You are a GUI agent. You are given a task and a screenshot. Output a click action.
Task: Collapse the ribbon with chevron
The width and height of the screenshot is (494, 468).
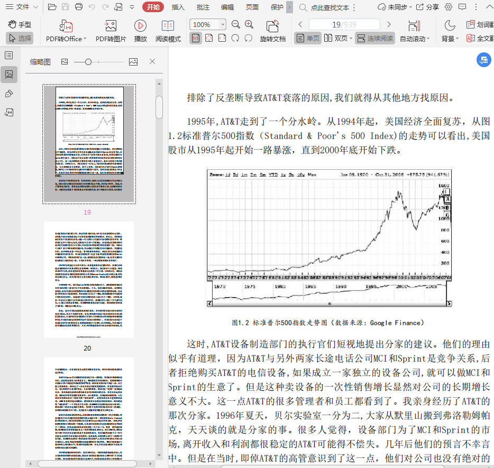490,7
